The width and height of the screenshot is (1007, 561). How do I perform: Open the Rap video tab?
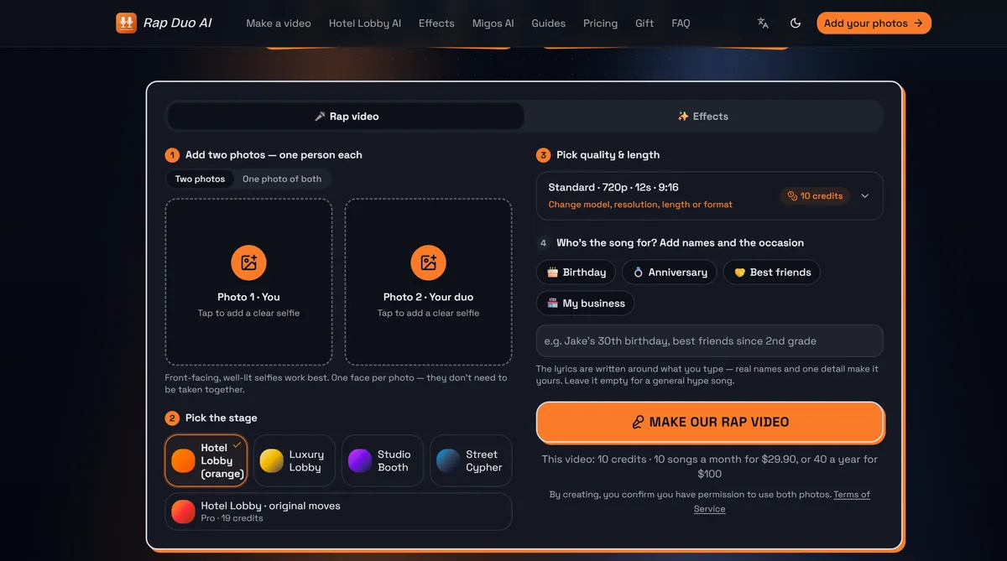[347, 117]
